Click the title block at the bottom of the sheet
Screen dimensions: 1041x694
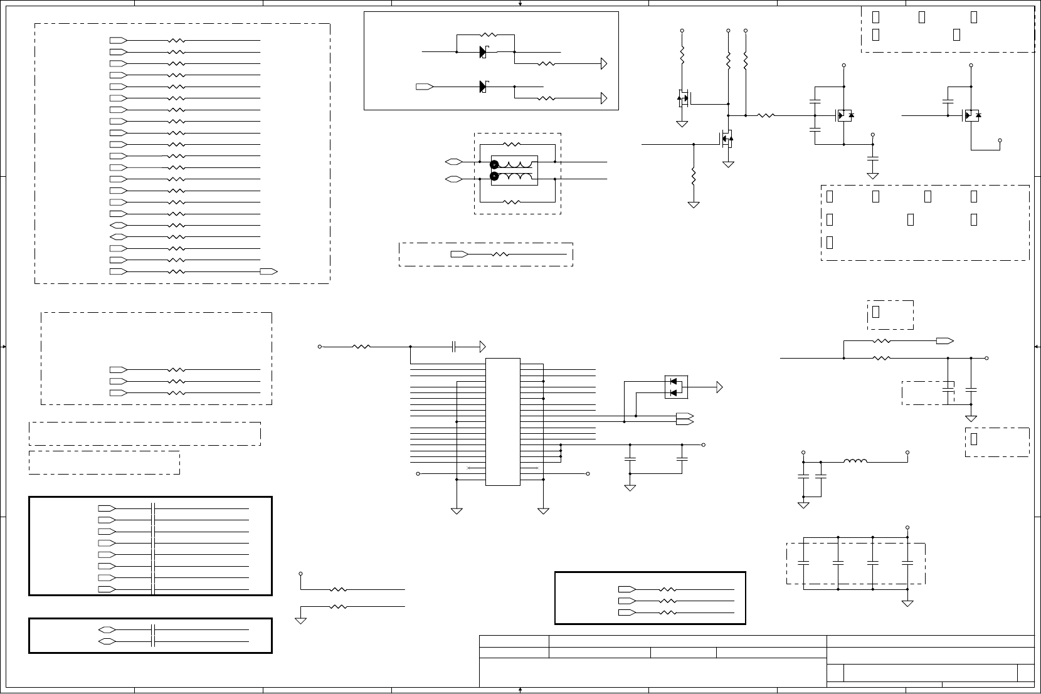[757, 661]
